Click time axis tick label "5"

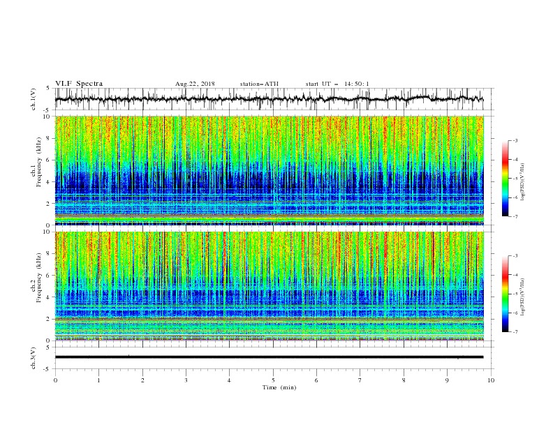pyautogui.click(x=273, y=380)
